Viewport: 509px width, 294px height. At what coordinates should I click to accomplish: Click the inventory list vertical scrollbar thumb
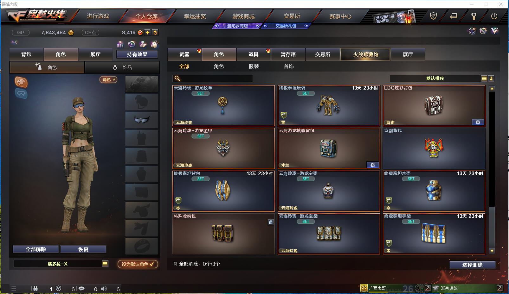point(492,226)
